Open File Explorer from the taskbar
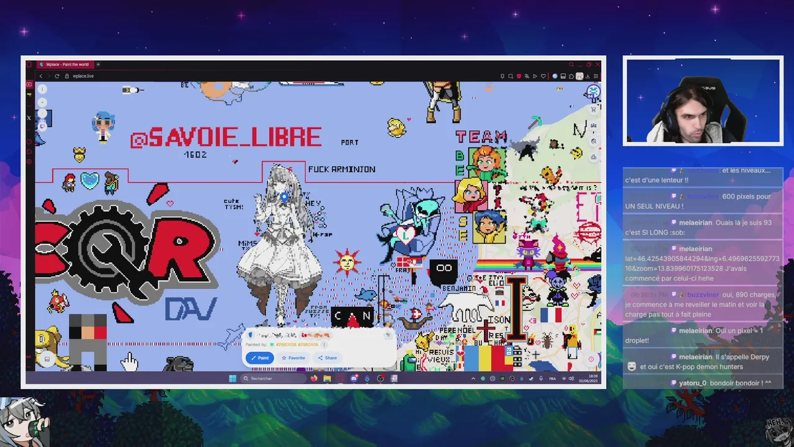Image resolution: width=794 pixels, height=447 pixels. point(327,378)
